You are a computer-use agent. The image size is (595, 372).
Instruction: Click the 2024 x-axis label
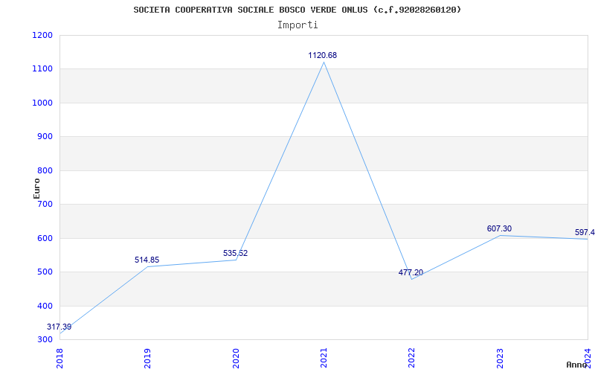[588, 358]
